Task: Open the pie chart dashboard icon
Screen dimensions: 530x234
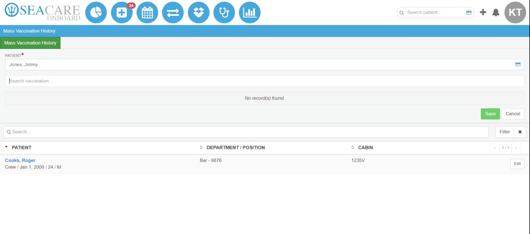Action: pos(96,12)
